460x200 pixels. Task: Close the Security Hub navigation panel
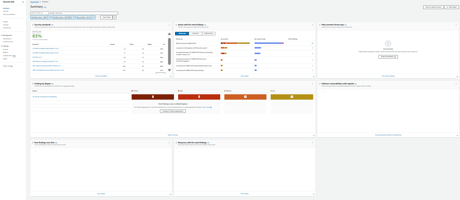(23, 2)
